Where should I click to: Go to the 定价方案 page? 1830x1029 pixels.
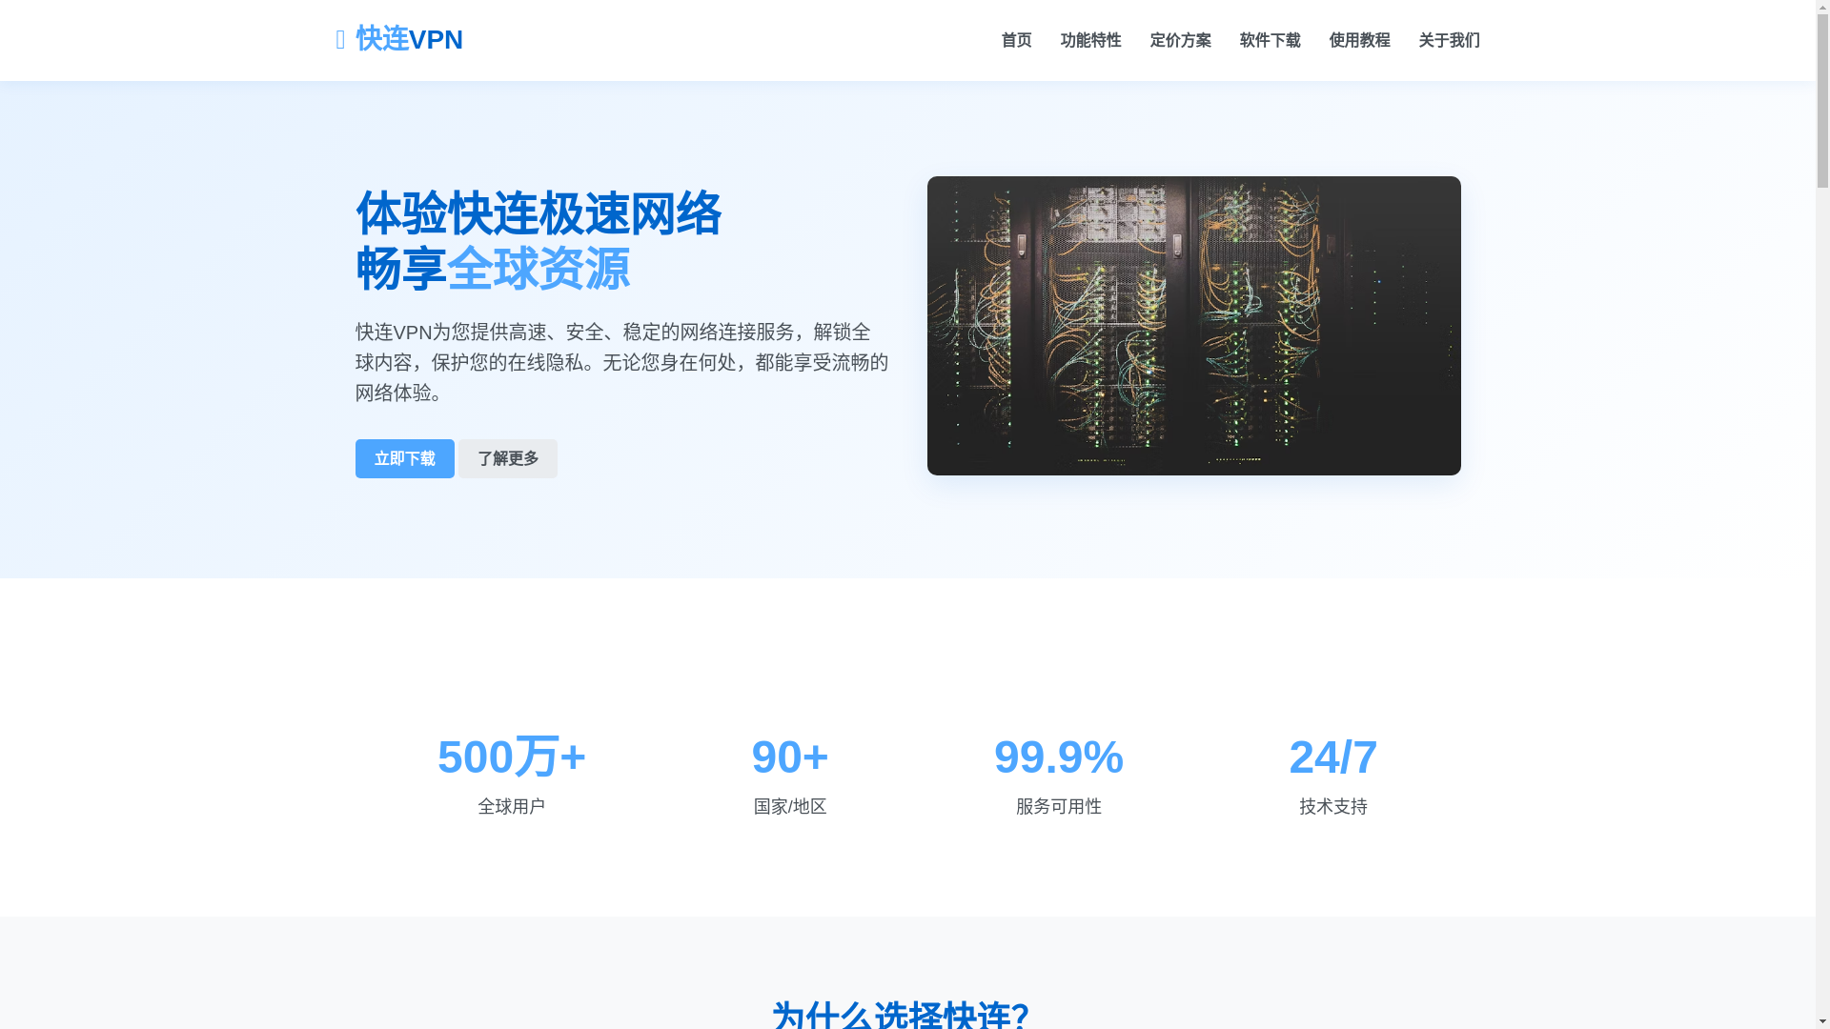[x=1180, y=40]
